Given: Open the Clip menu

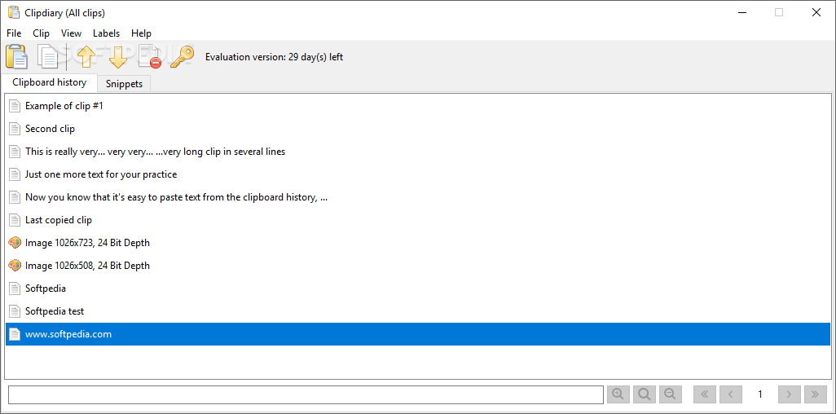Looking at the screenshot, I should tap(41, 33).
